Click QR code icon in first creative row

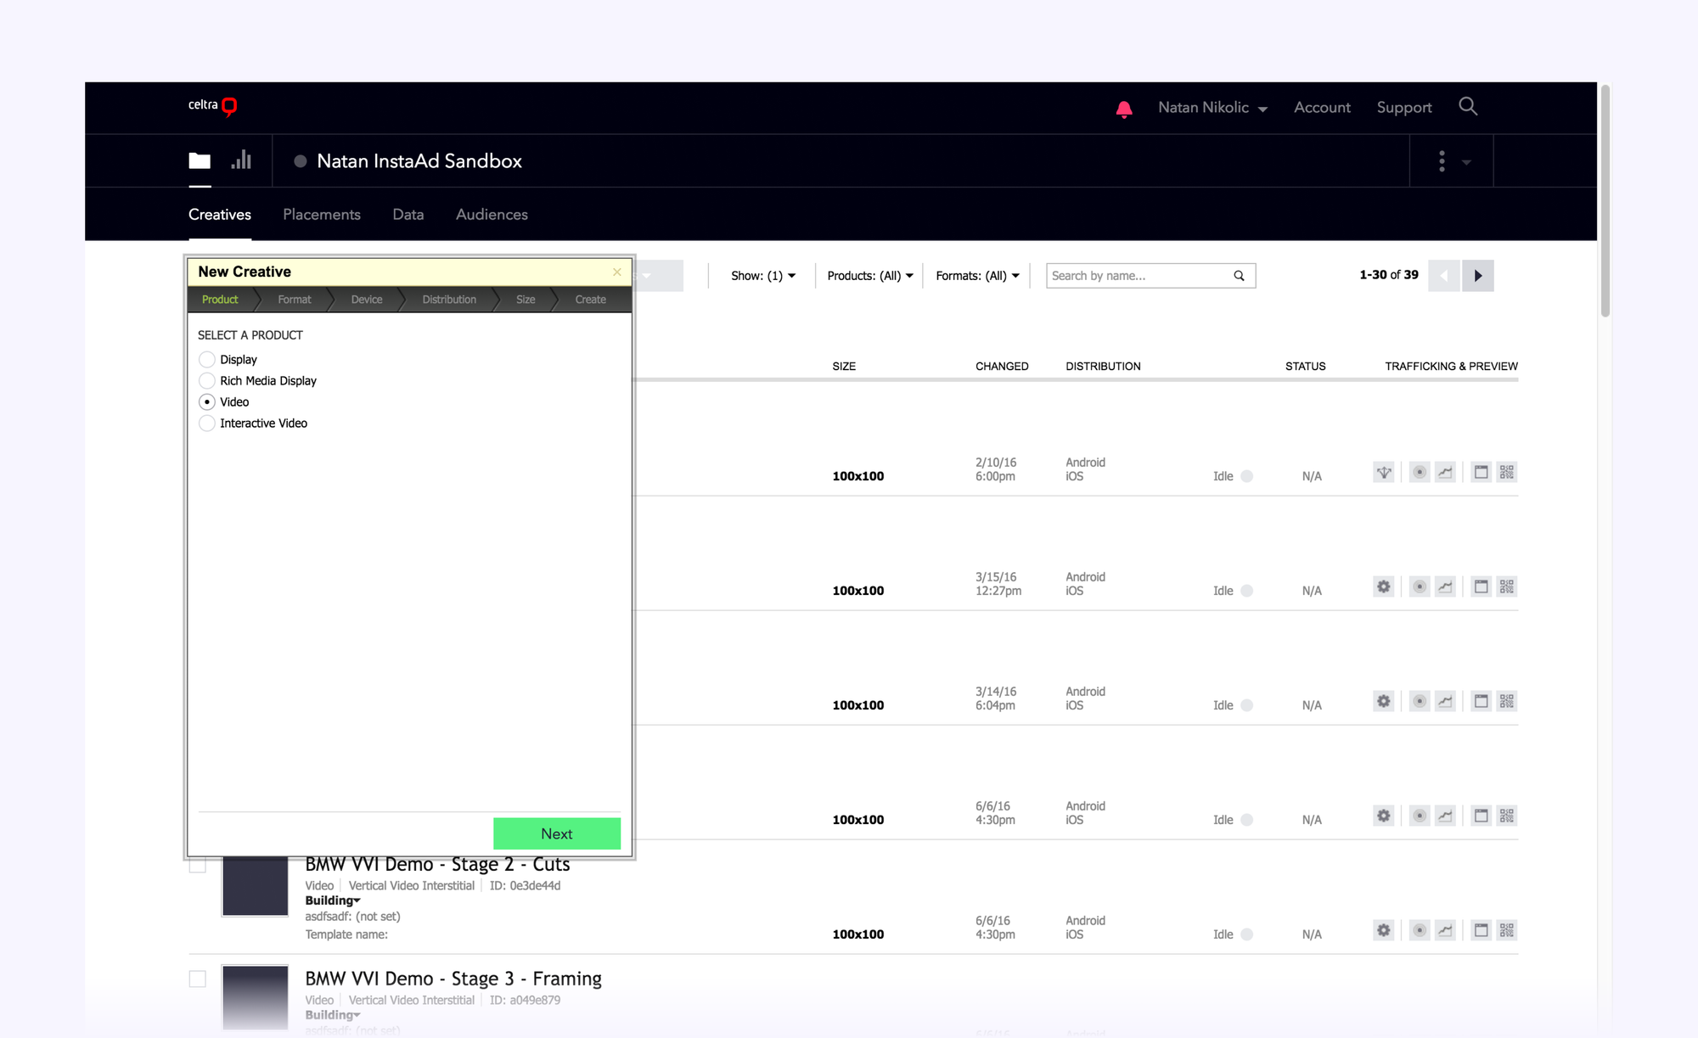tap(1506, 473)
